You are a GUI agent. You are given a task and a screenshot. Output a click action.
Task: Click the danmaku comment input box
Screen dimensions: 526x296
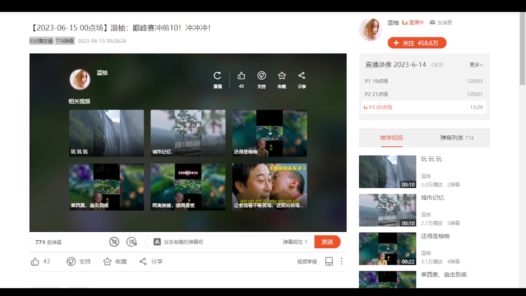222,242
